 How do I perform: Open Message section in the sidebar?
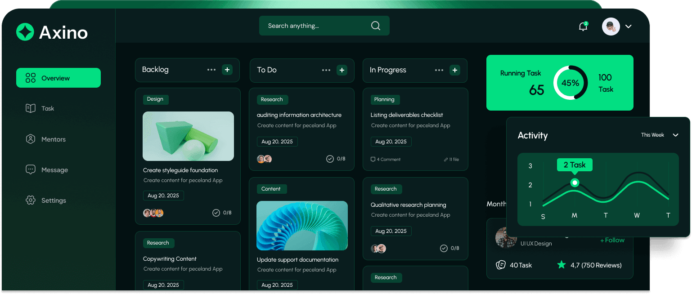point(54,170)
